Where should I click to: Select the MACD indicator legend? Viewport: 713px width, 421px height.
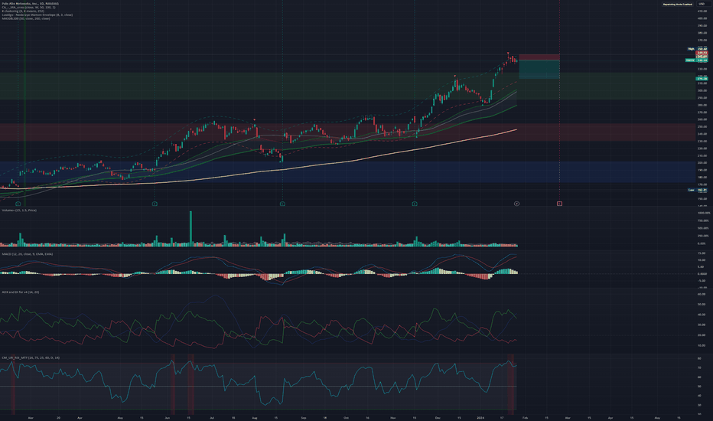[27, 254]
